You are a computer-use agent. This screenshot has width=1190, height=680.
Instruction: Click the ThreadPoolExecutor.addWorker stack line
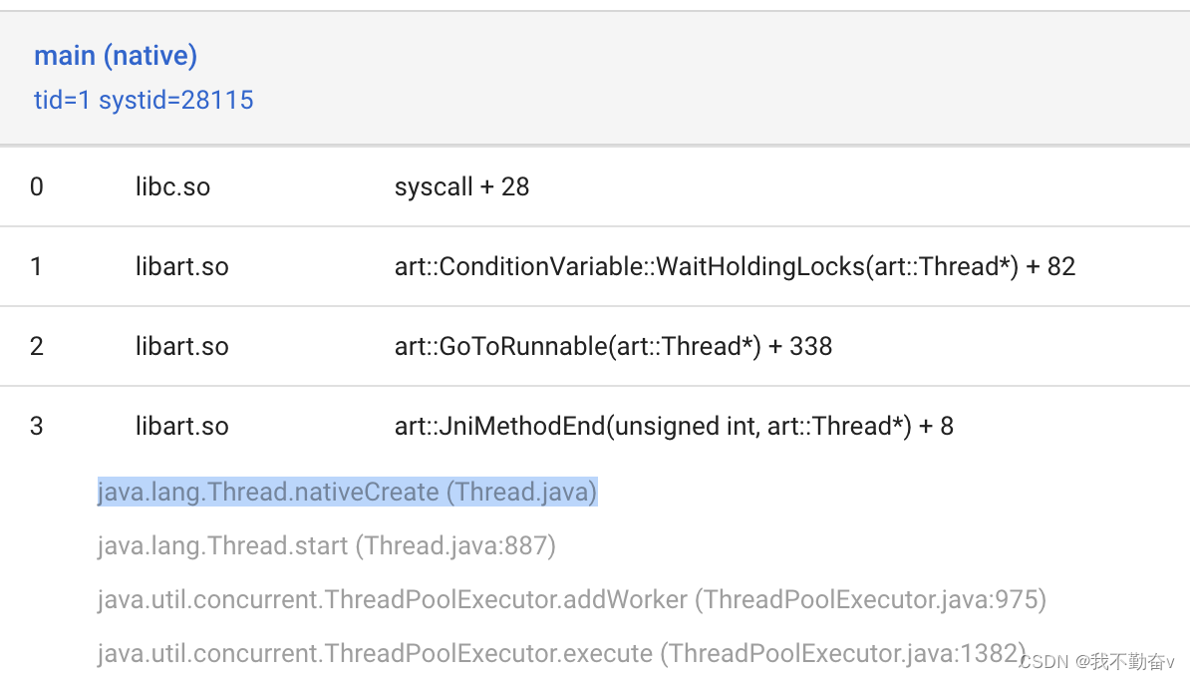(571, 599)
